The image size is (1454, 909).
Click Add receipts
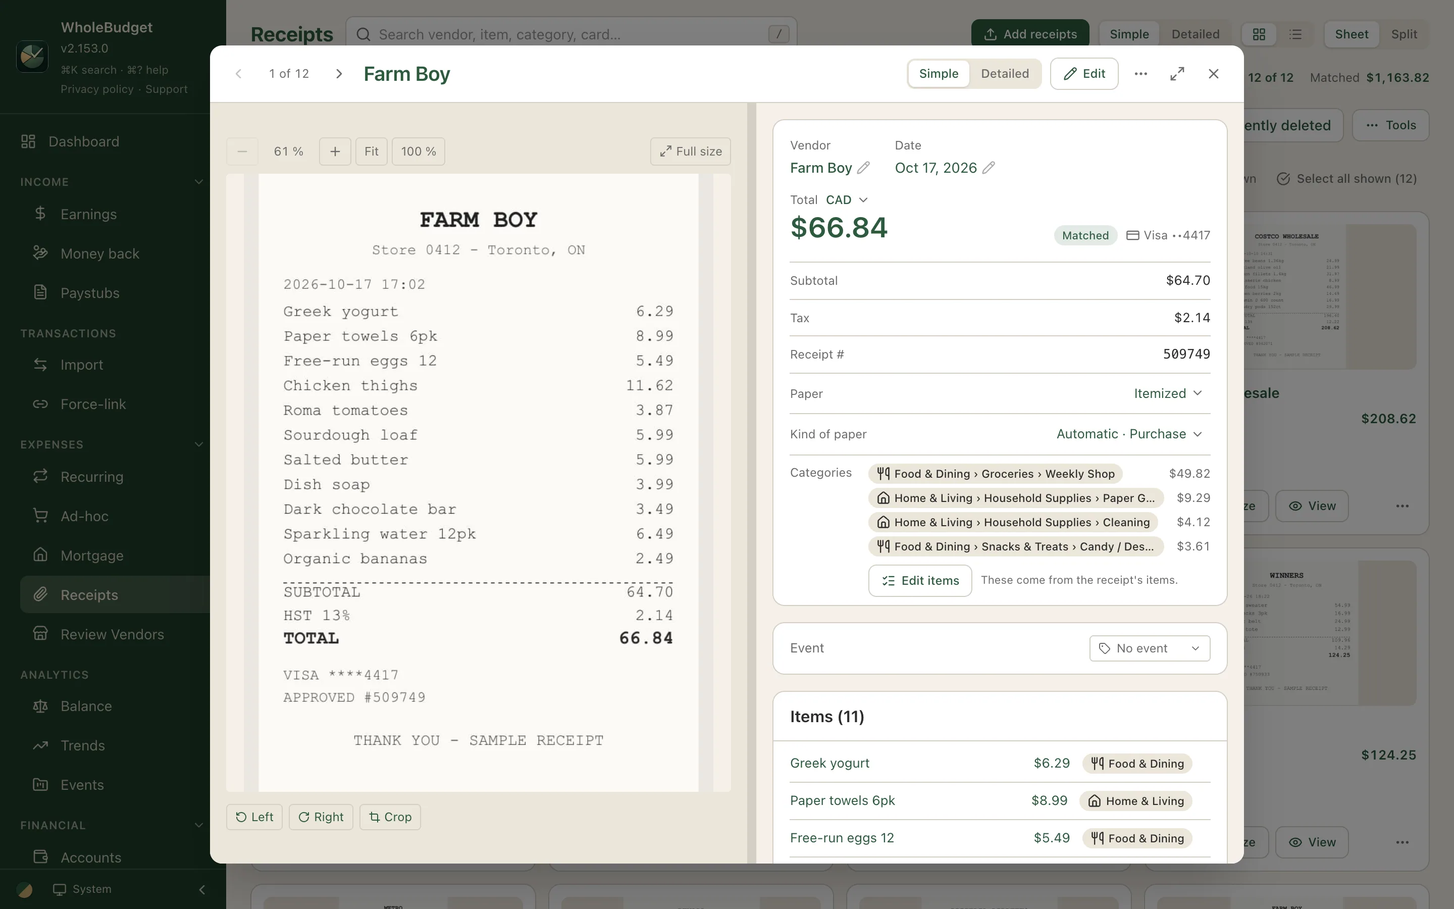click(1030, 34)
